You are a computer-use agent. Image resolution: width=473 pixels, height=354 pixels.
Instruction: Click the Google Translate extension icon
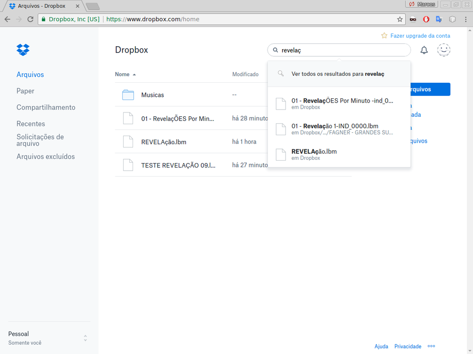click(439, 19)
